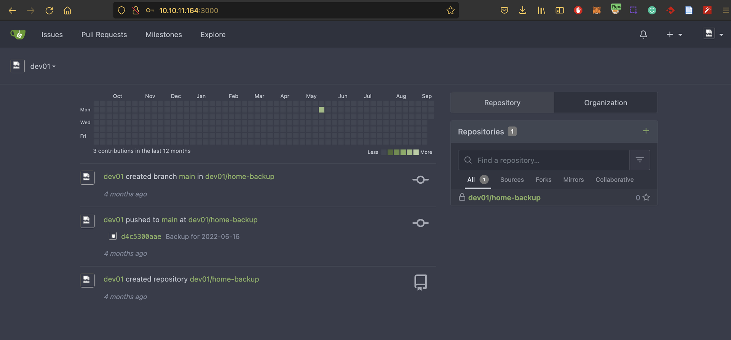
Task: Open dev01/home-backup from created repository entry
Action: [224, 279]
